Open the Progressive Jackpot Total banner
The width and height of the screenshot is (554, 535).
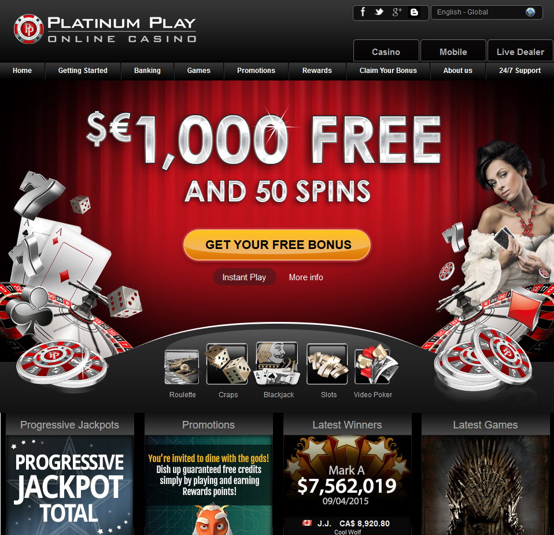70,485
